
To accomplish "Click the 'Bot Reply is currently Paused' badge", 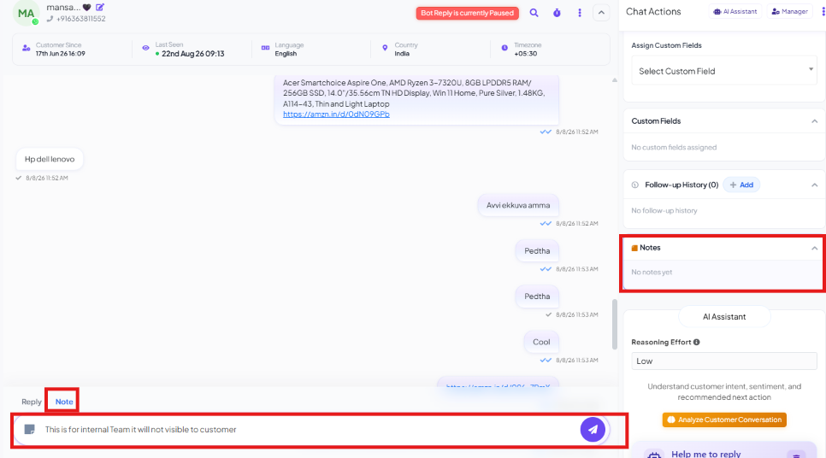I will (x=467, y=13).
